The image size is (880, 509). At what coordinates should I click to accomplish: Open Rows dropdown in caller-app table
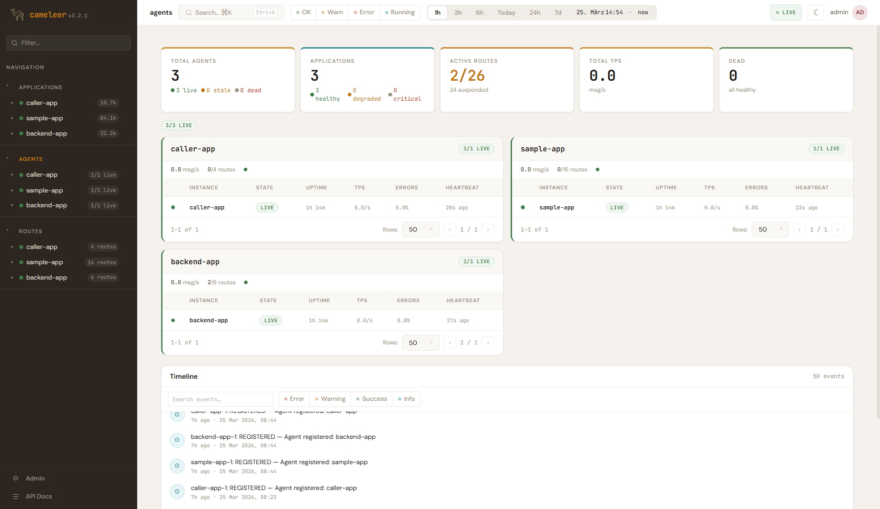[x=420, y=230]
